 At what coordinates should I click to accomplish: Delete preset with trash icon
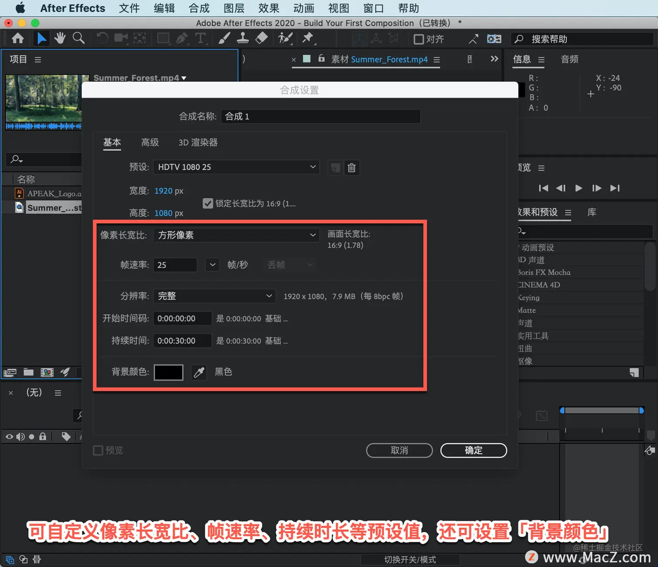tap(352, 167)
